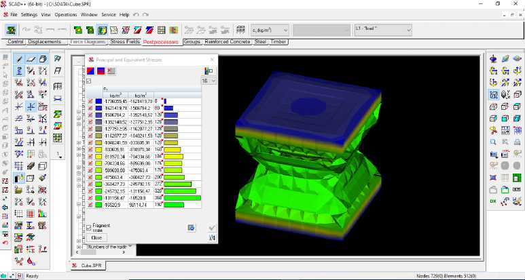
Task: Click the blue settings icon beside Fragment scale
Action: (191, 228)
